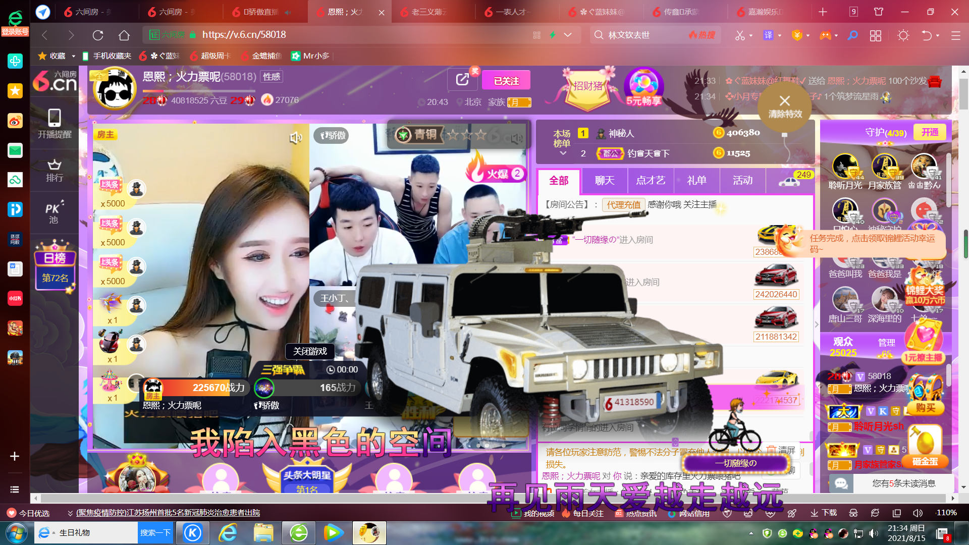Open the 排行 ranking crown icon
Viewport: 969px width, 545px height.
coord(55,171)
